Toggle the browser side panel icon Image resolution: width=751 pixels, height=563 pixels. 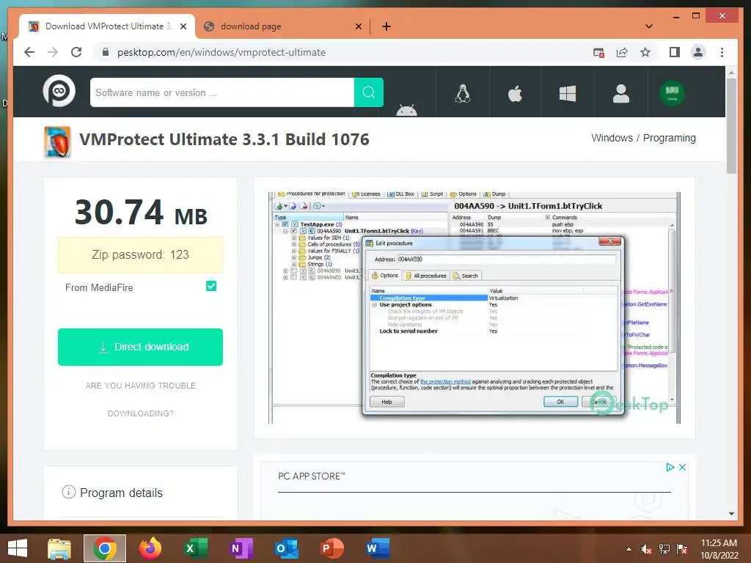[675, 52]
